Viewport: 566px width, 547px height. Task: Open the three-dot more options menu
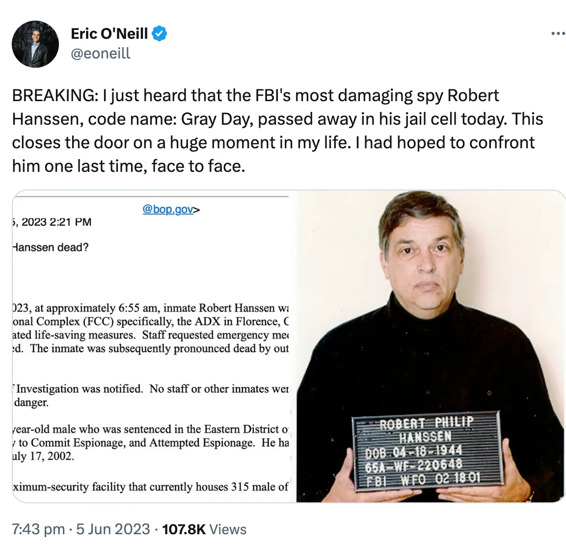pos(558,34)
